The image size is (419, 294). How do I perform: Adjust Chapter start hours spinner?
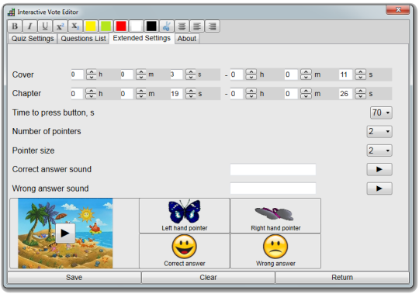click(x=91, y=94)
